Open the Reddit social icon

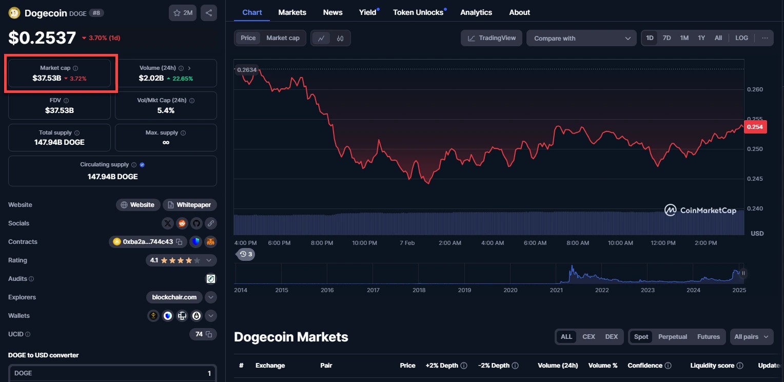pos(182,223)
